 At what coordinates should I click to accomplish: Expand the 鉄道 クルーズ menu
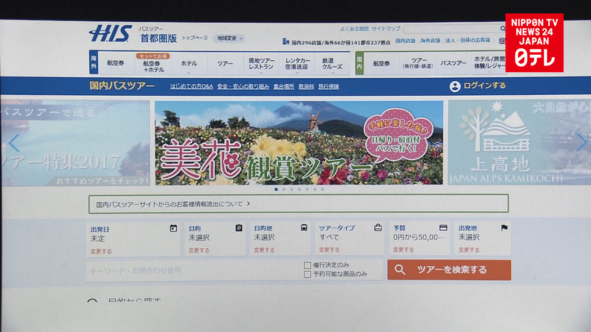[x=332, y=64]
